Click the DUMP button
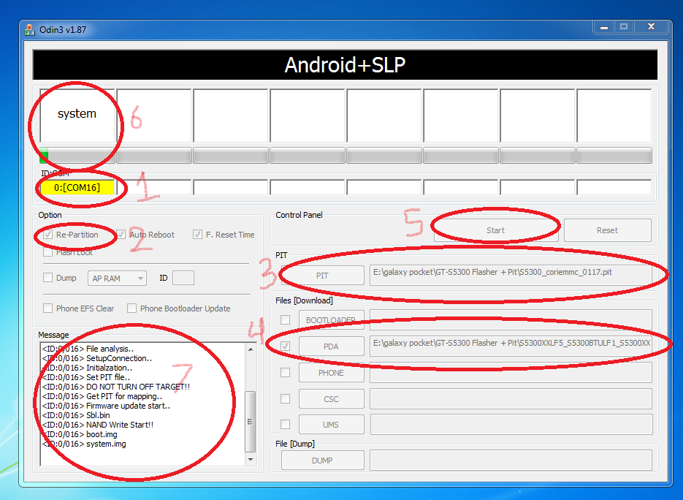Screen dimensions: 683x500 (322, 461)
